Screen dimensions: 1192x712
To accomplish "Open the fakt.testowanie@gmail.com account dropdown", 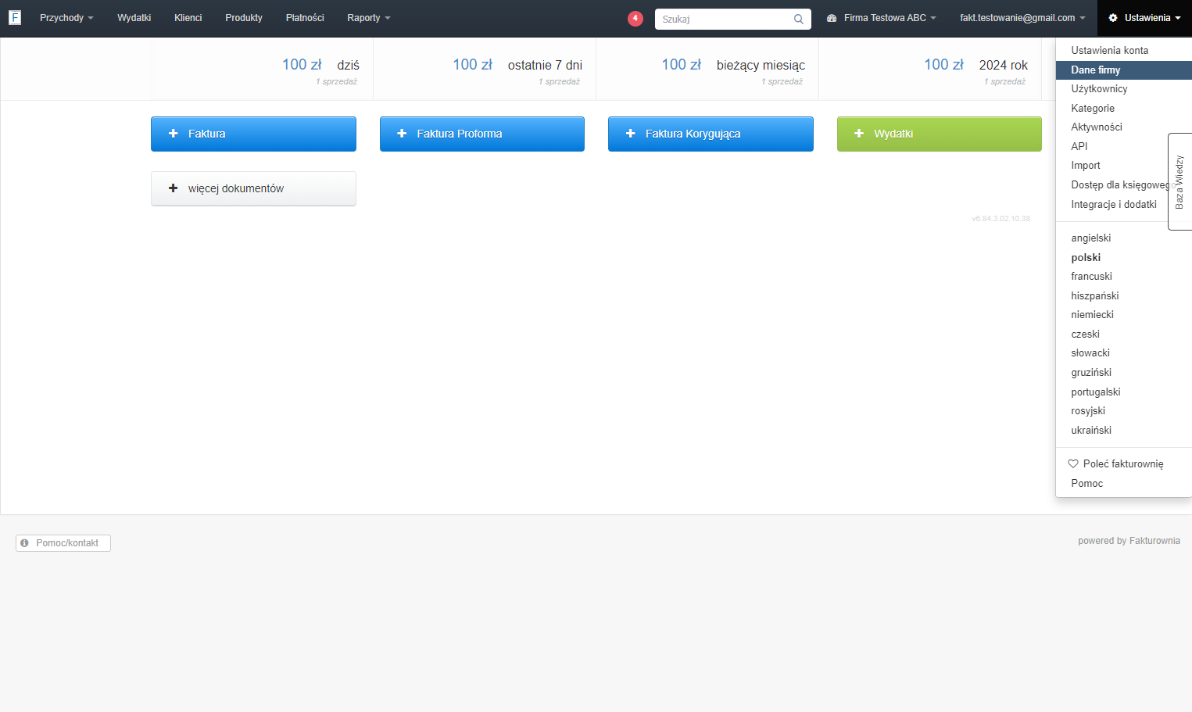I will 1022,18.
